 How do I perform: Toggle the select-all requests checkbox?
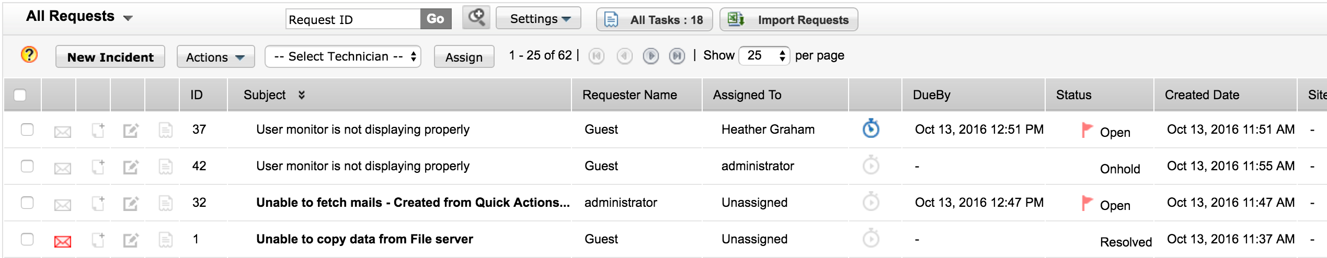(x=20, y=95)
